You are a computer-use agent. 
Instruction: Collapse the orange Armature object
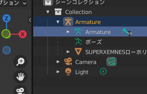pyautogui.click(x=58, y=22)
